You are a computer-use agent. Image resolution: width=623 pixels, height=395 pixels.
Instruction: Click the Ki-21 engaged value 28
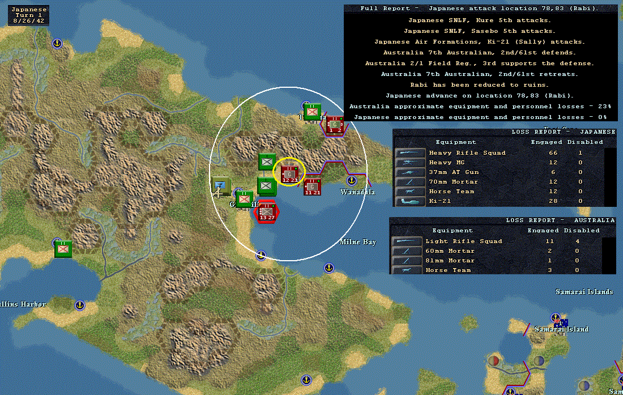click(x=553, y=201)
